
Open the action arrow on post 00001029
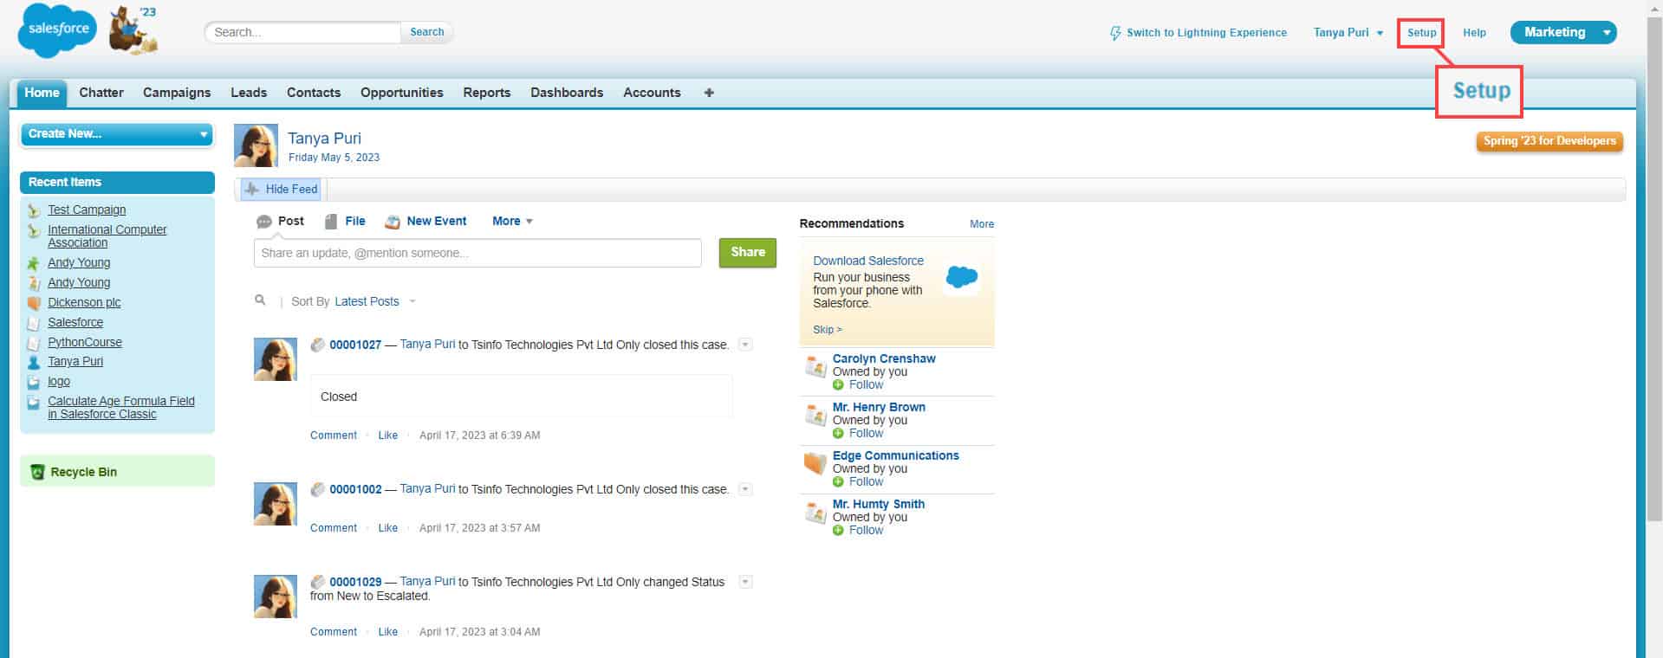pyautogui.click(x=745, y=582)
